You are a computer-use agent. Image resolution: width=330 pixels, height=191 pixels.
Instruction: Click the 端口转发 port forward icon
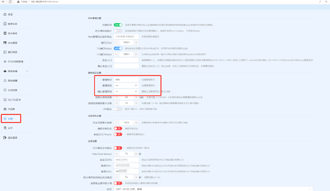pos(5,52)
